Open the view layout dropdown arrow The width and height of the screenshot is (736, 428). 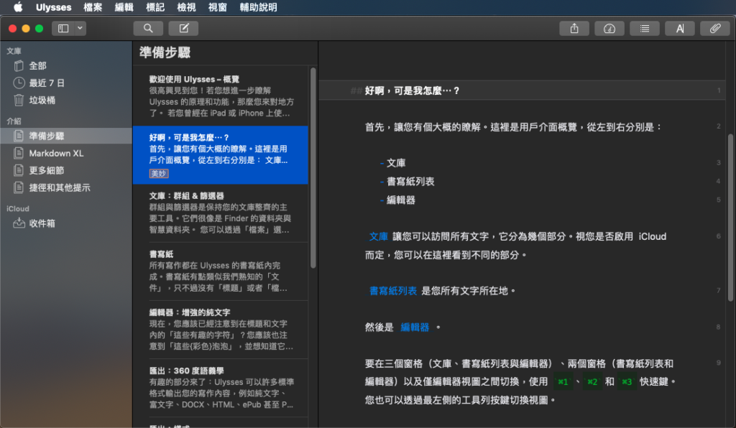tap(80, 29)
